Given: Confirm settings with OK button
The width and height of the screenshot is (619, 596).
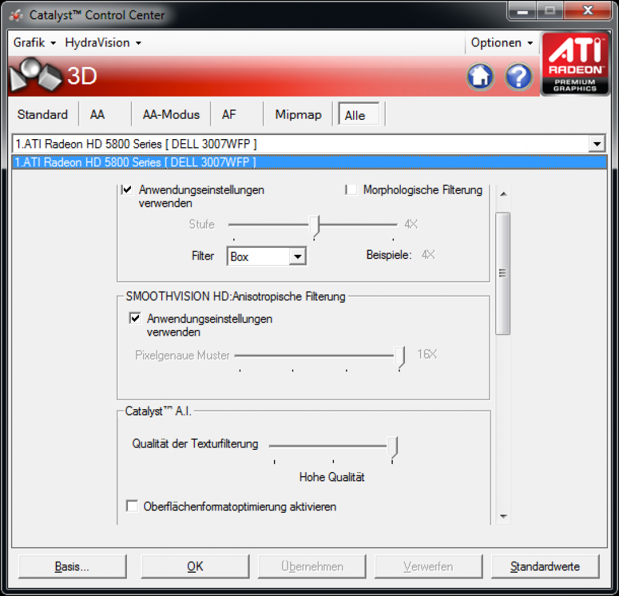Looking at the screenshot, I should coord(195,566).
